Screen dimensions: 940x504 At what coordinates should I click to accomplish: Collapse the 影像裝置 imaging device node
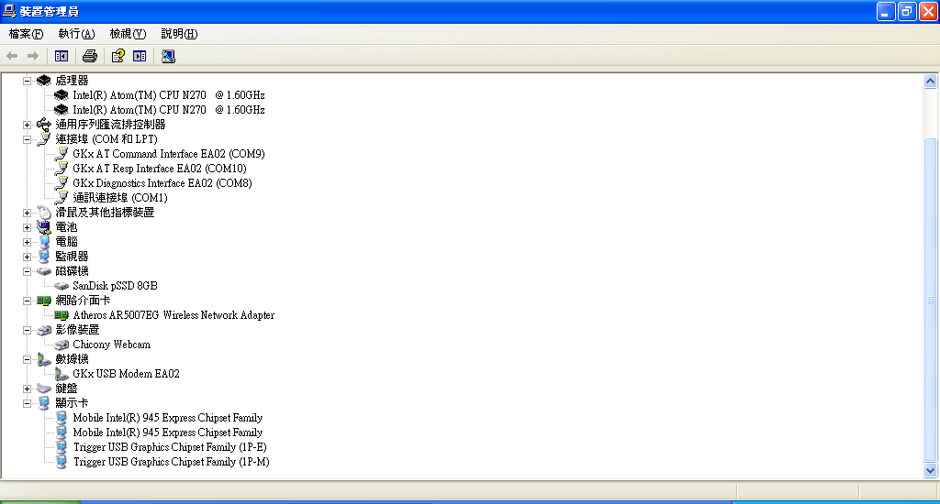27,330
